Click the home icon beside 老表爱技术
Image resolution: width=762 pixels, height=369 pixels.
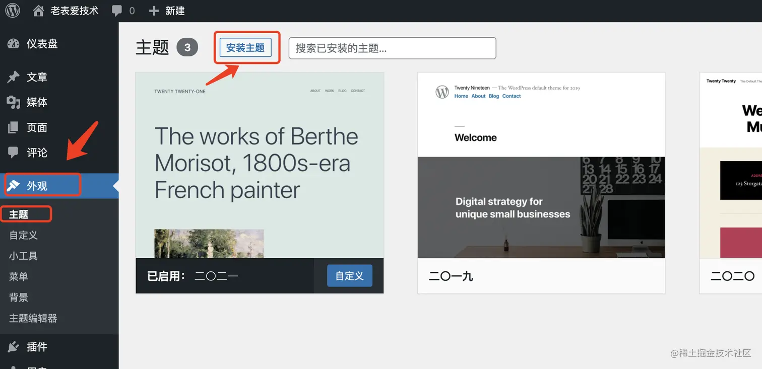39,11
